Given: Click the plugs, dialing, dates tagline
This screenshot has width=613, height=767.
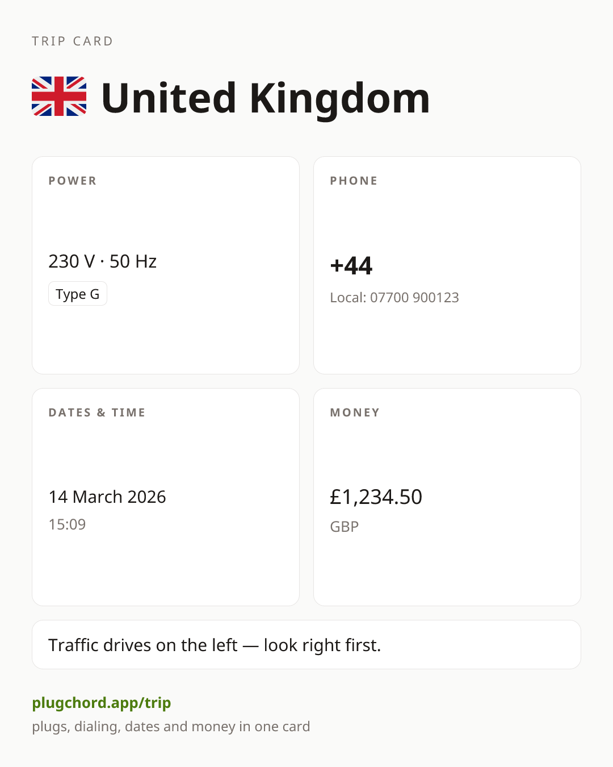Looking at the screenshot, I should (x=171, y=727).
